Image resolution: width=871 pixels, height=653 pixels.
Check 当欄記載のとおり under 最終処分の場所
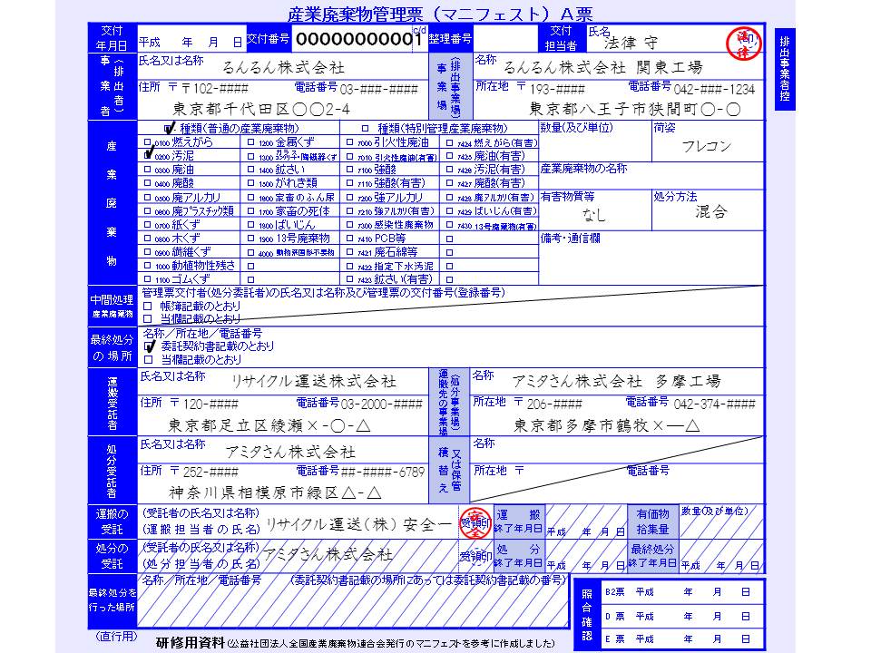click(148, 360)
